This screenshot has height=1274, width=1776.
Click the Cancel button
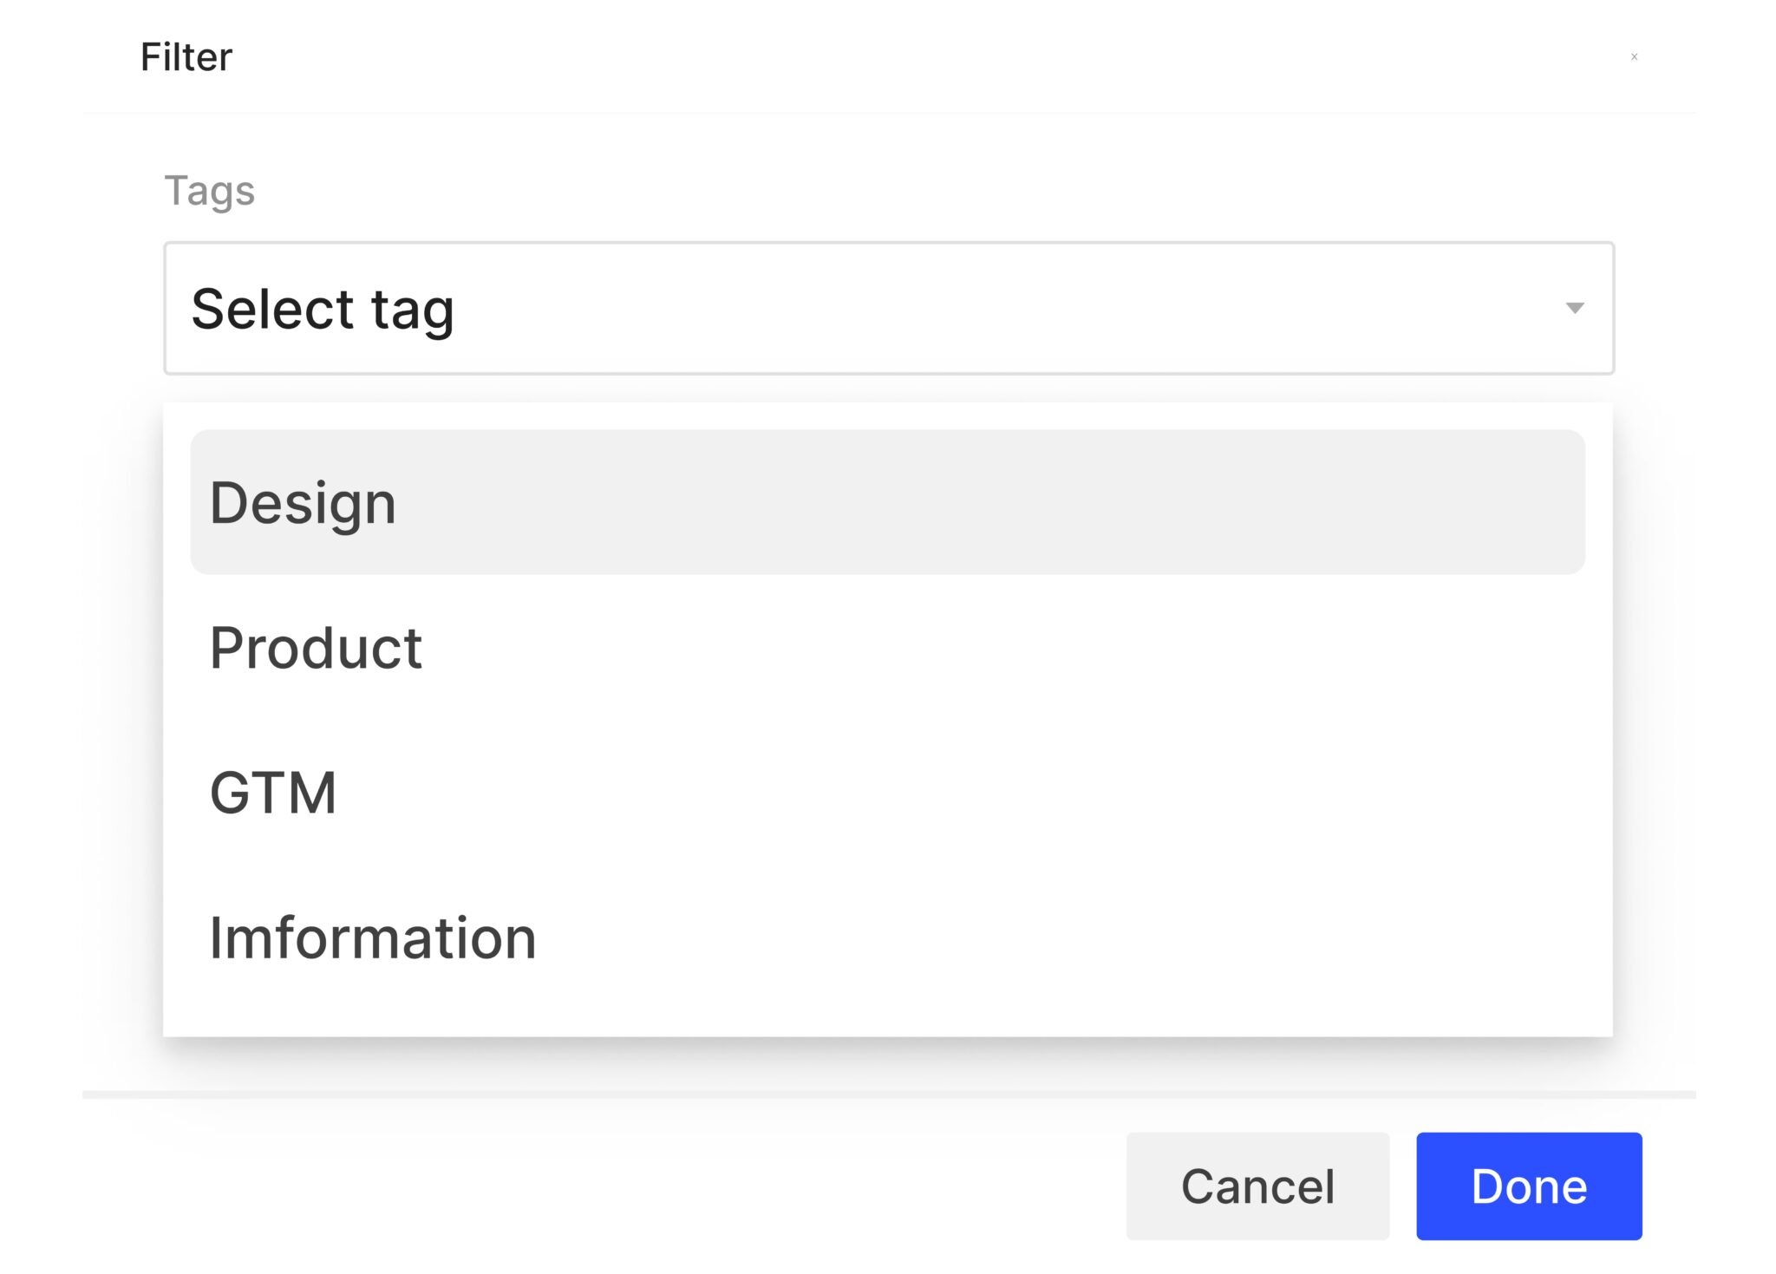pos(1257,1186)
